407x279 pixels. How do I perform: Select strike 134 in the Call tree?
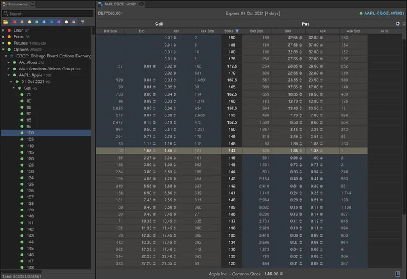30,177
